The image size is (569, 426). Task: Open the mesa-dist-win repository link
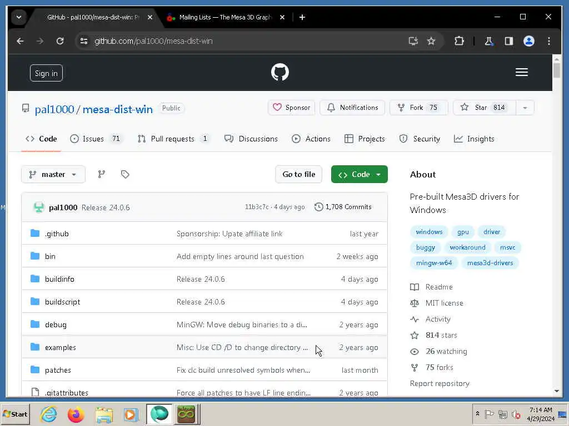click(x=118, y=109)
